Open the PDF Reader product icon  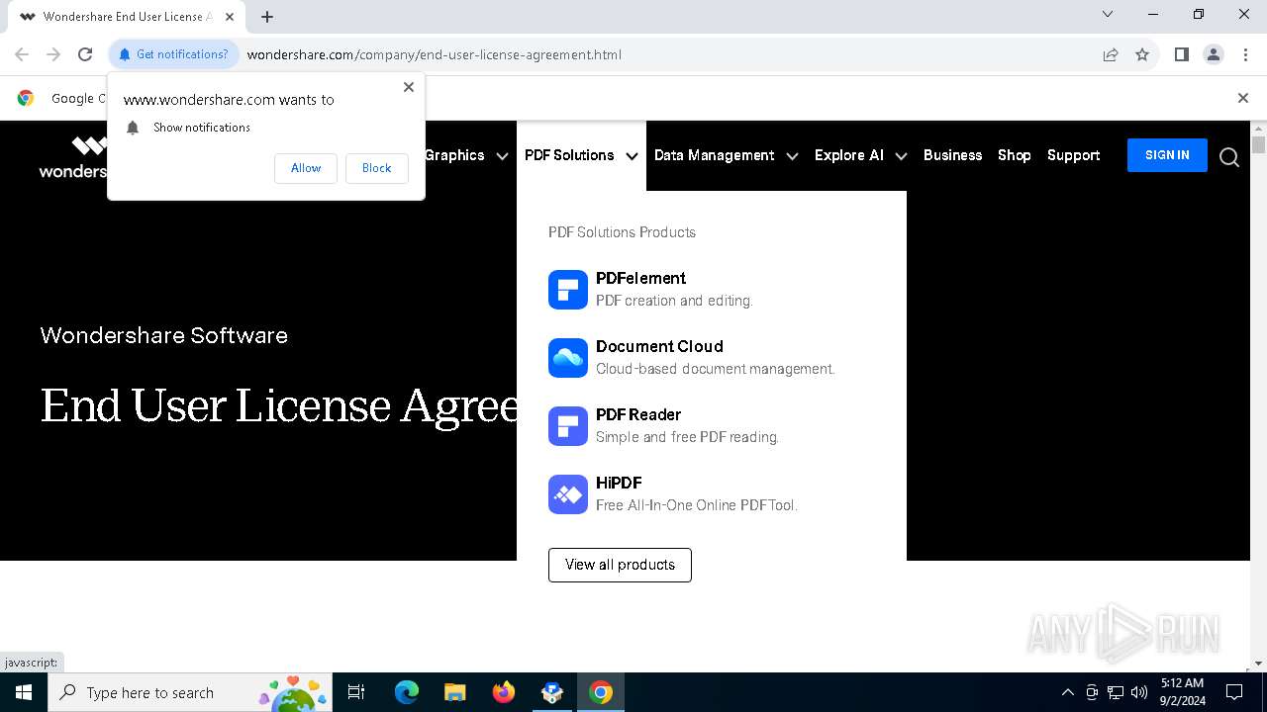click(x=568, y=426)
